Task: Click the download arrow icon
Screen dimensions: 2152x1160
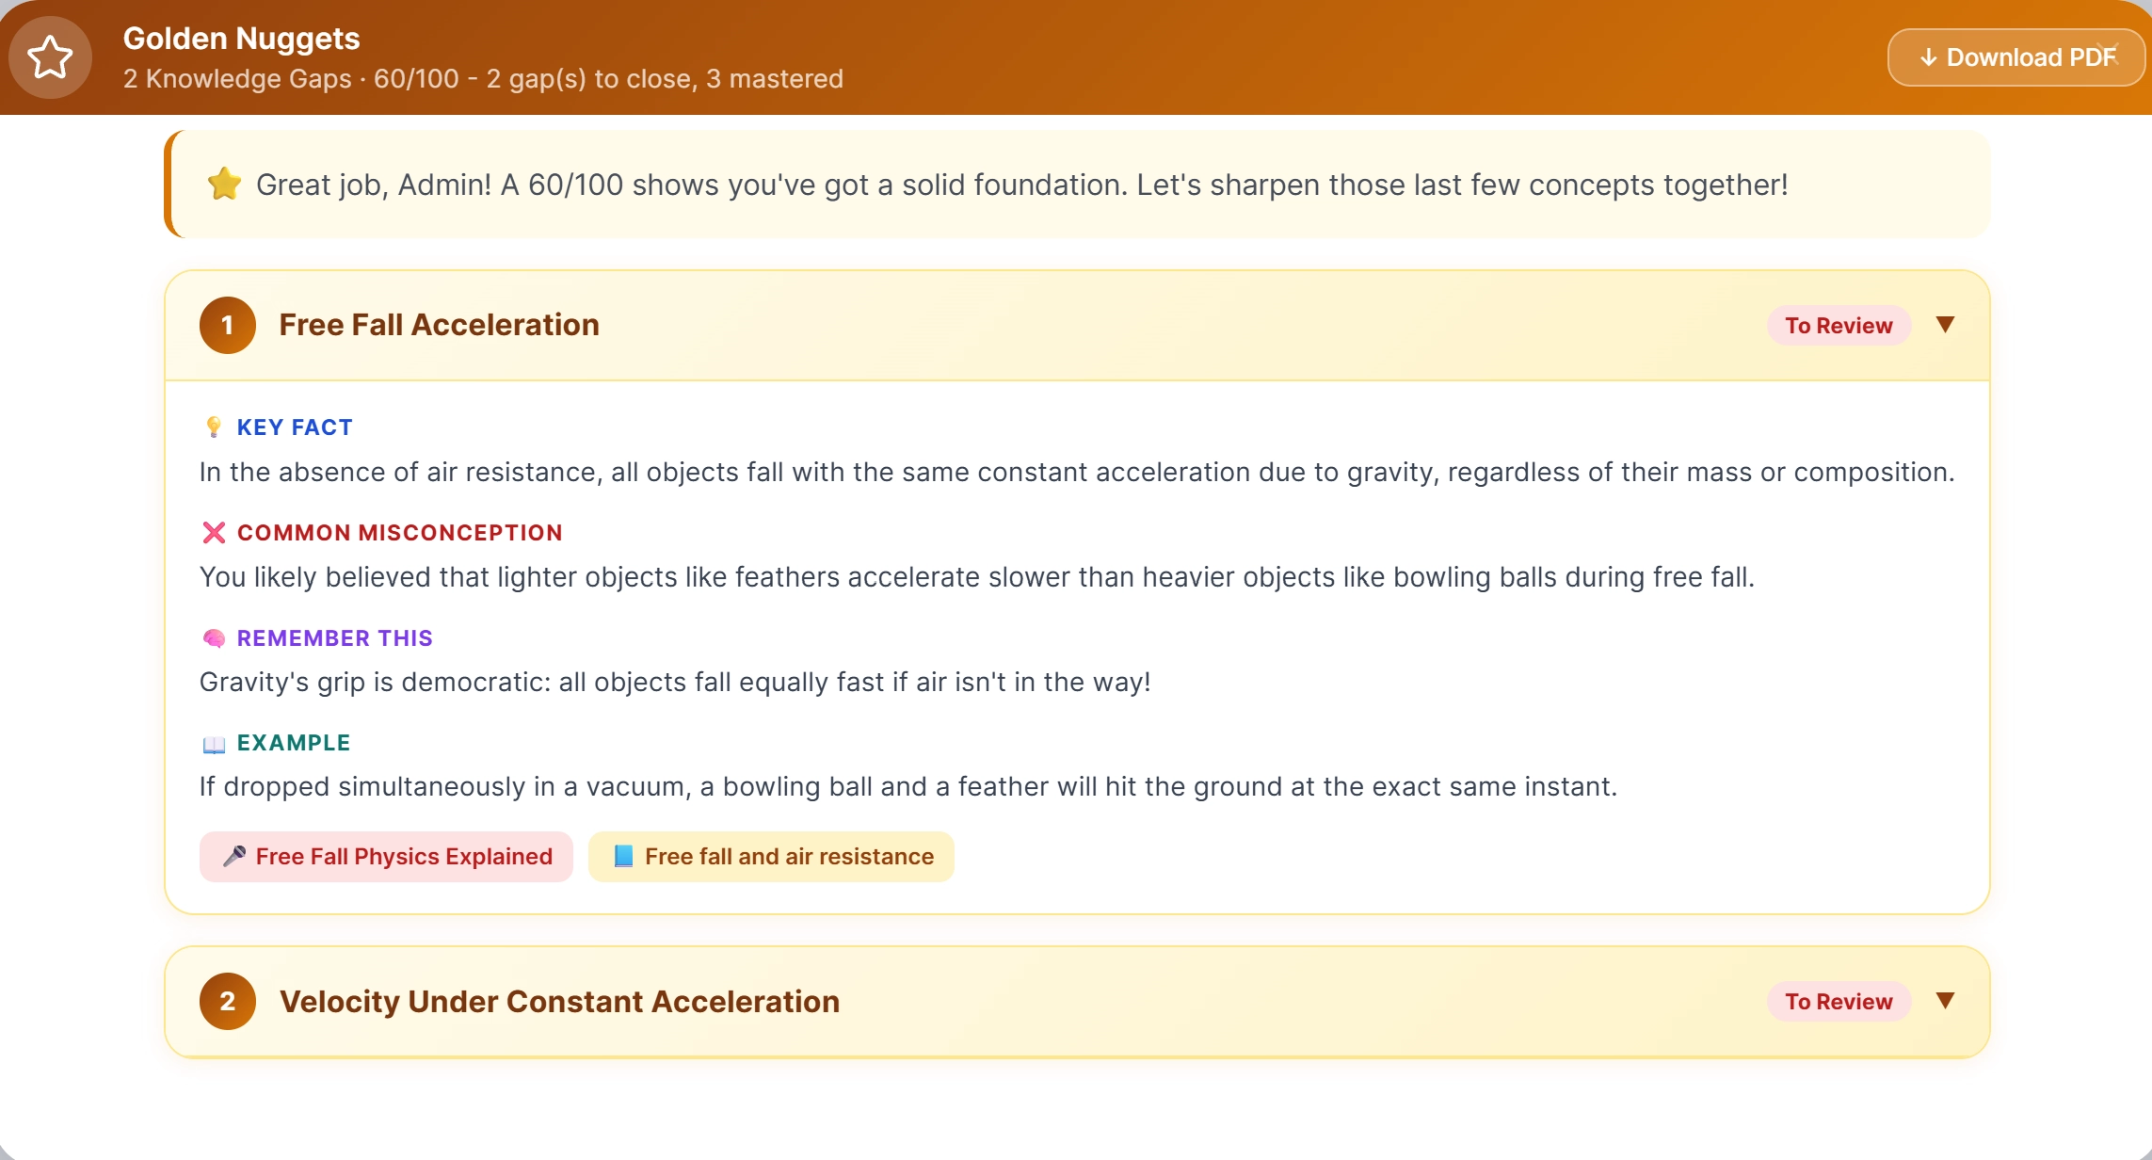Action: 1928,57
